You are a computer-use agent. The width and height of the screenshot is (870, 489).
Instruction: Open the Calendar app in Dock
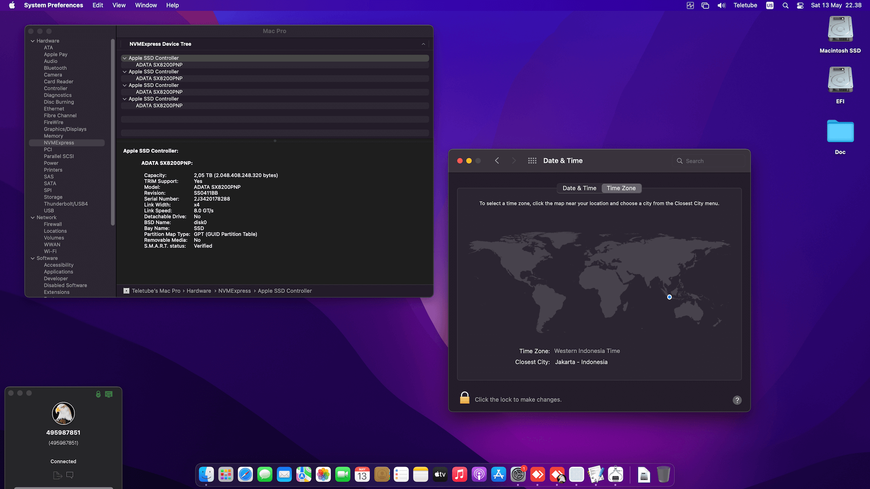tap(362, 475)
